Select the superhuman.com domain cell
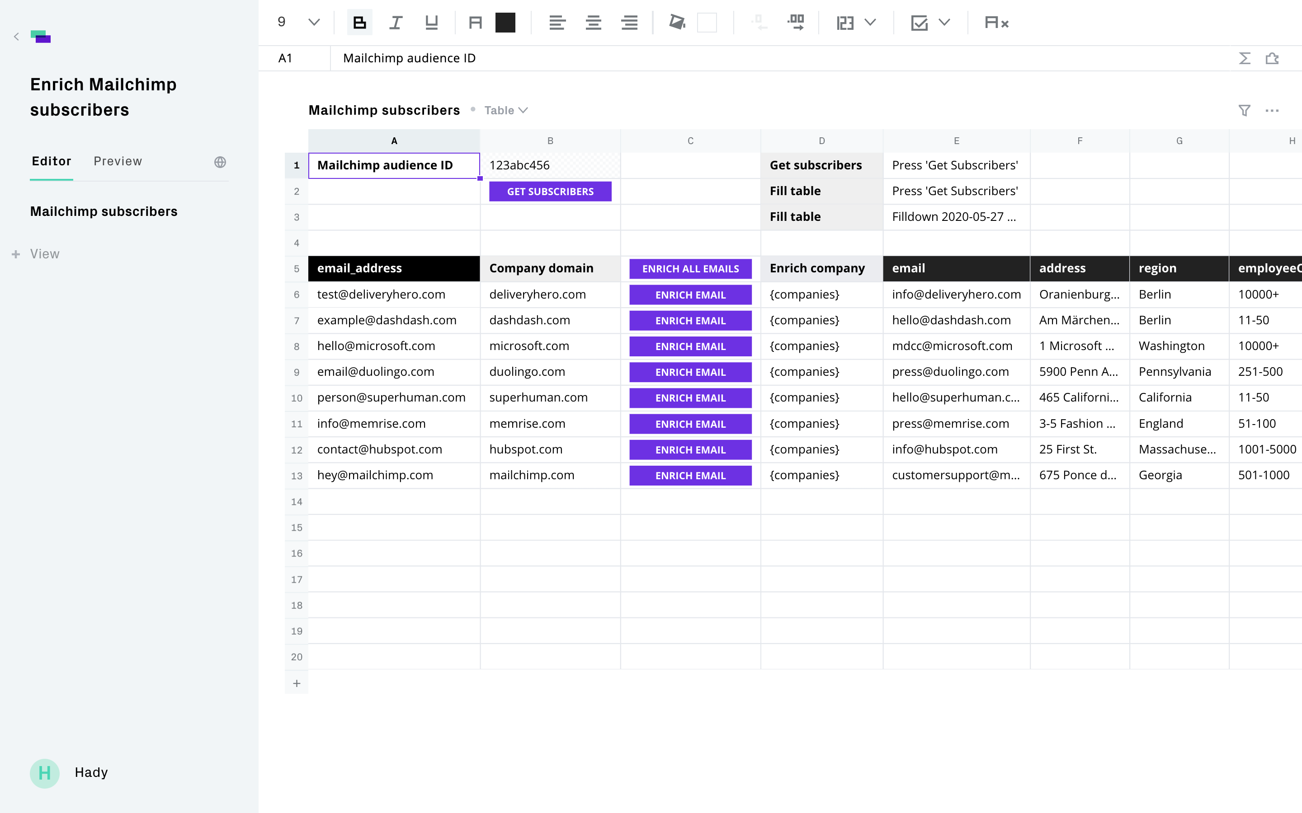This screenshot has height=813, width=1302. point(550,397)
